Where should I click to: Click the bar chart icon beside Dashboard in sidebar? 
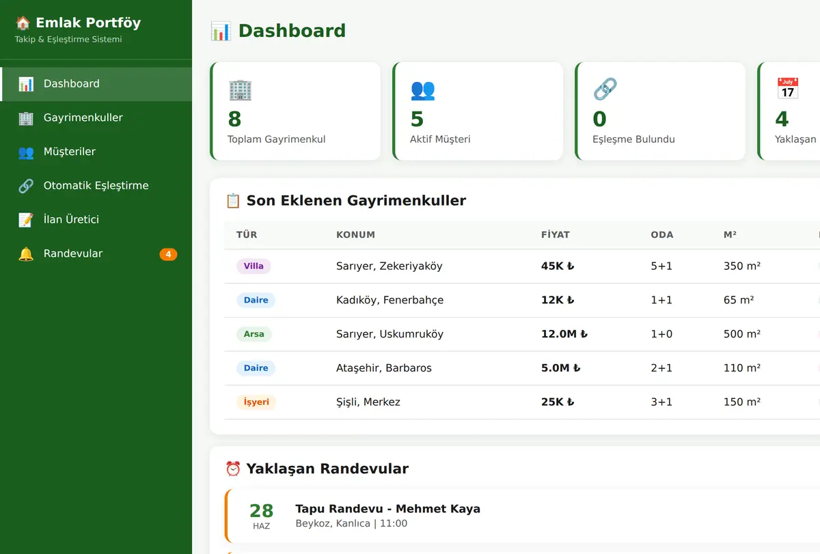(26, 84)
